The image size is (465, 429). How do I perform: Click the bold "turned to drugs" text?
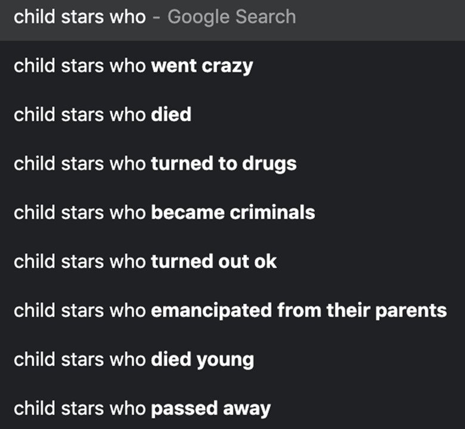(224, 163)
